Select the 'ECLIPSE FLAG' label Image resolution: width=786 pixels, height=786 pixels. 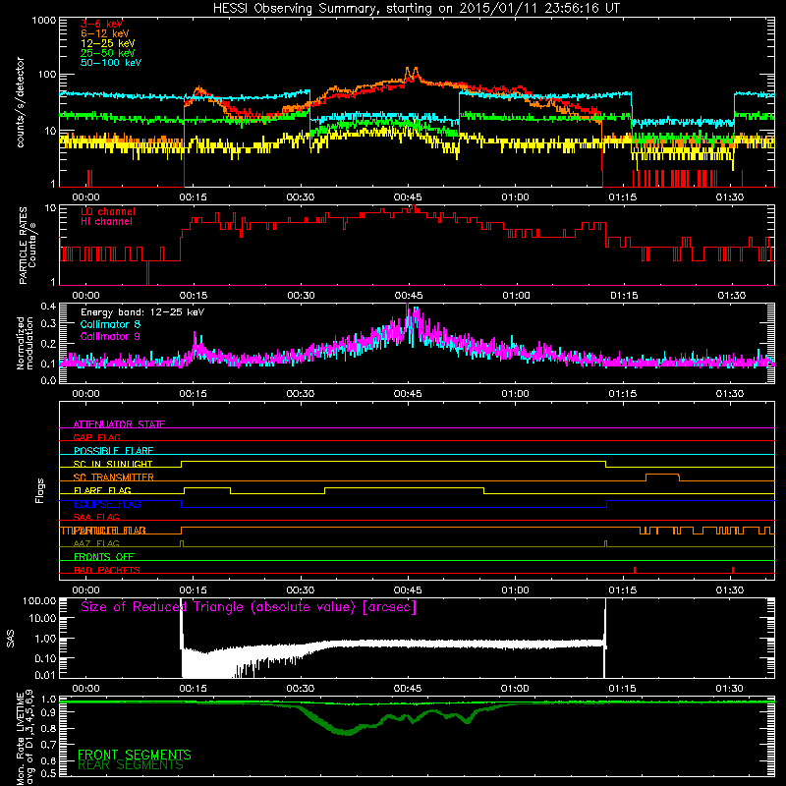point(107,504)
